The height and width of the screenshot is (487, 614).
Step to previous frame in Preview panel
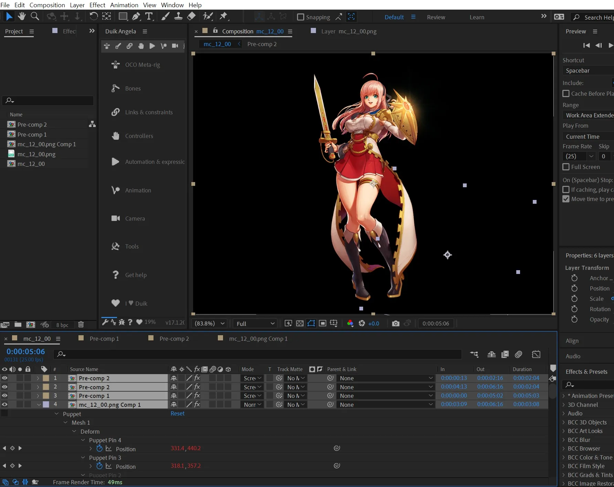coord(599,45)
